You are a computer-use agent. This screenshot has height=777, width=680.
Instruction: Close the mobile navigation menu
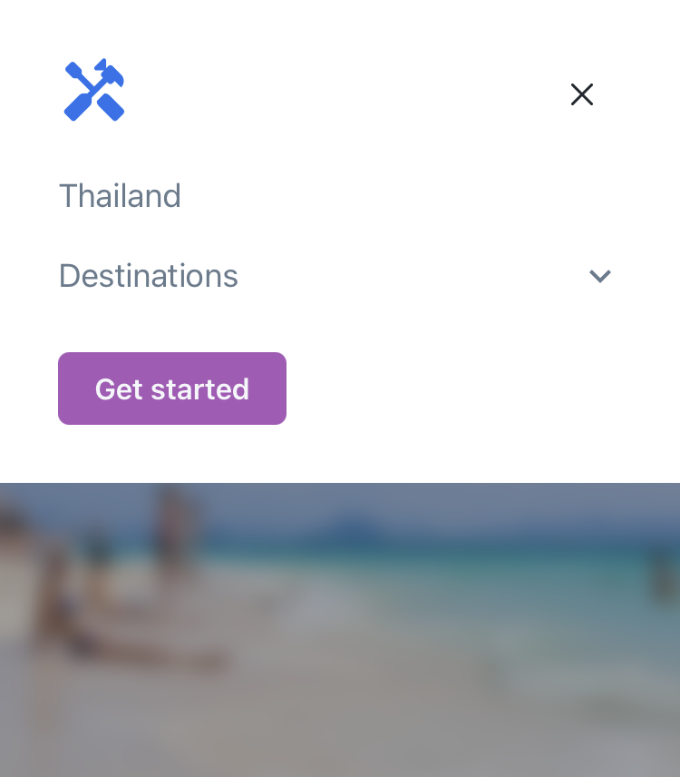(581, 94)
